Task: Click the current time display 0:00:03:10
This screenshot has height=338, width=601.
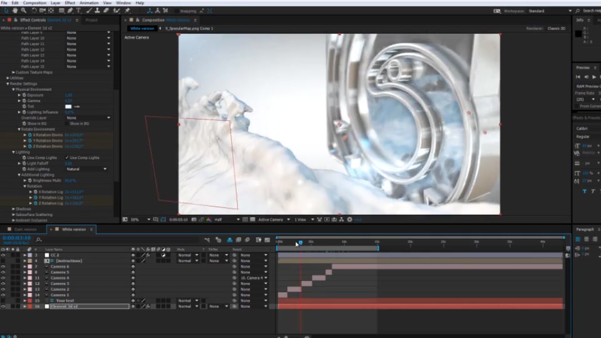Action: click(16, 238)
